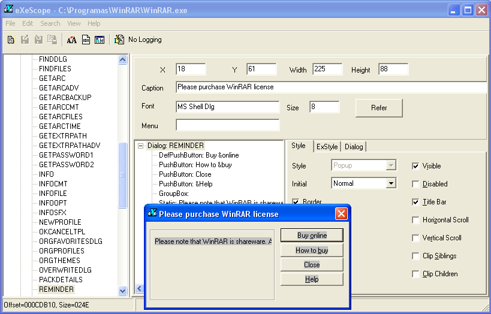Click the binary view document icon
Screen dimensions: 491x314
[86, 40]
